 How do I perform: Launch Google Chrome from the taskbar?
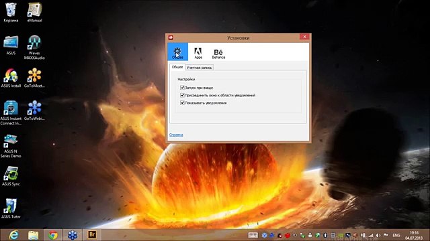[x=53, y=235]
